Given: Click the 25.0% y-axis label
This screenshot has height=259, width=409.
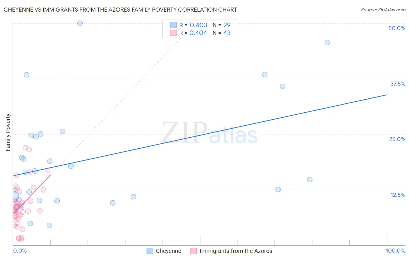Looking at the screenshot, I should click(x=397, y=139).
